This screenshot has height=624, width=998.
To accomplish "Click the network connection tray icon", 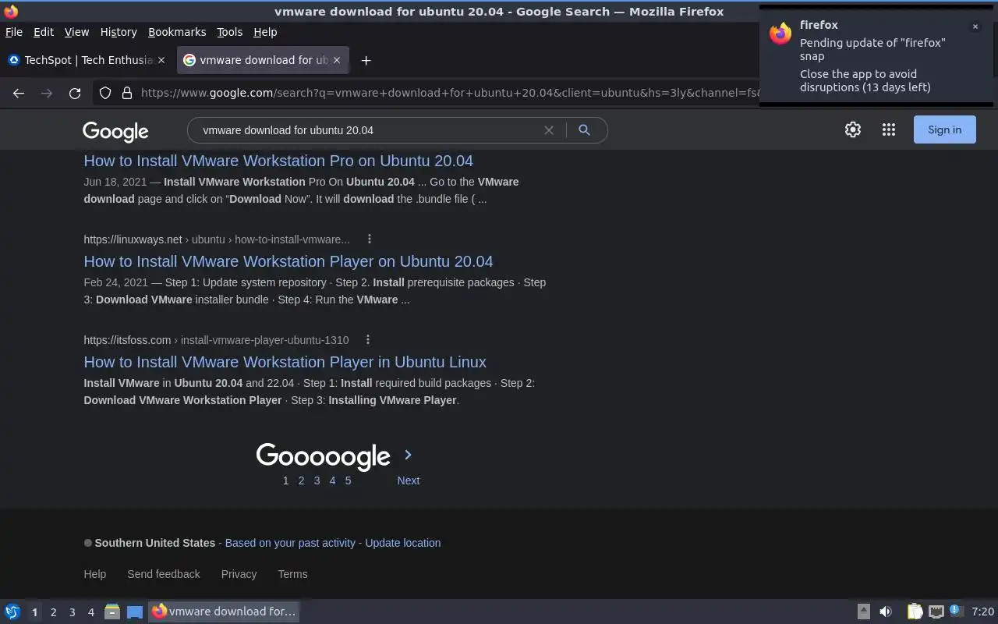I will 936,612.
